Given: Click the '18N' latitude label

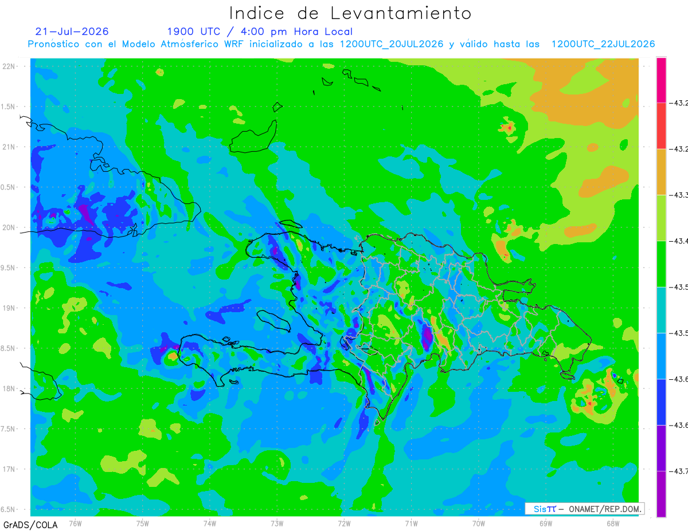Looking at the screenshot, I should (9, 389).
